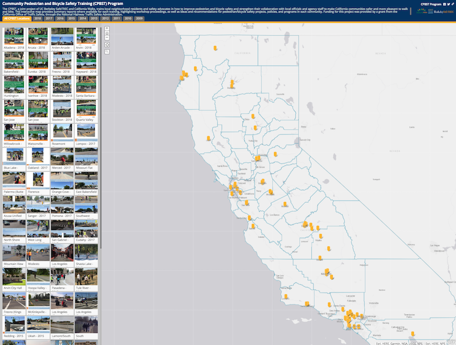
Task: Select the map marker at Modesto
Action: (270, 192)
